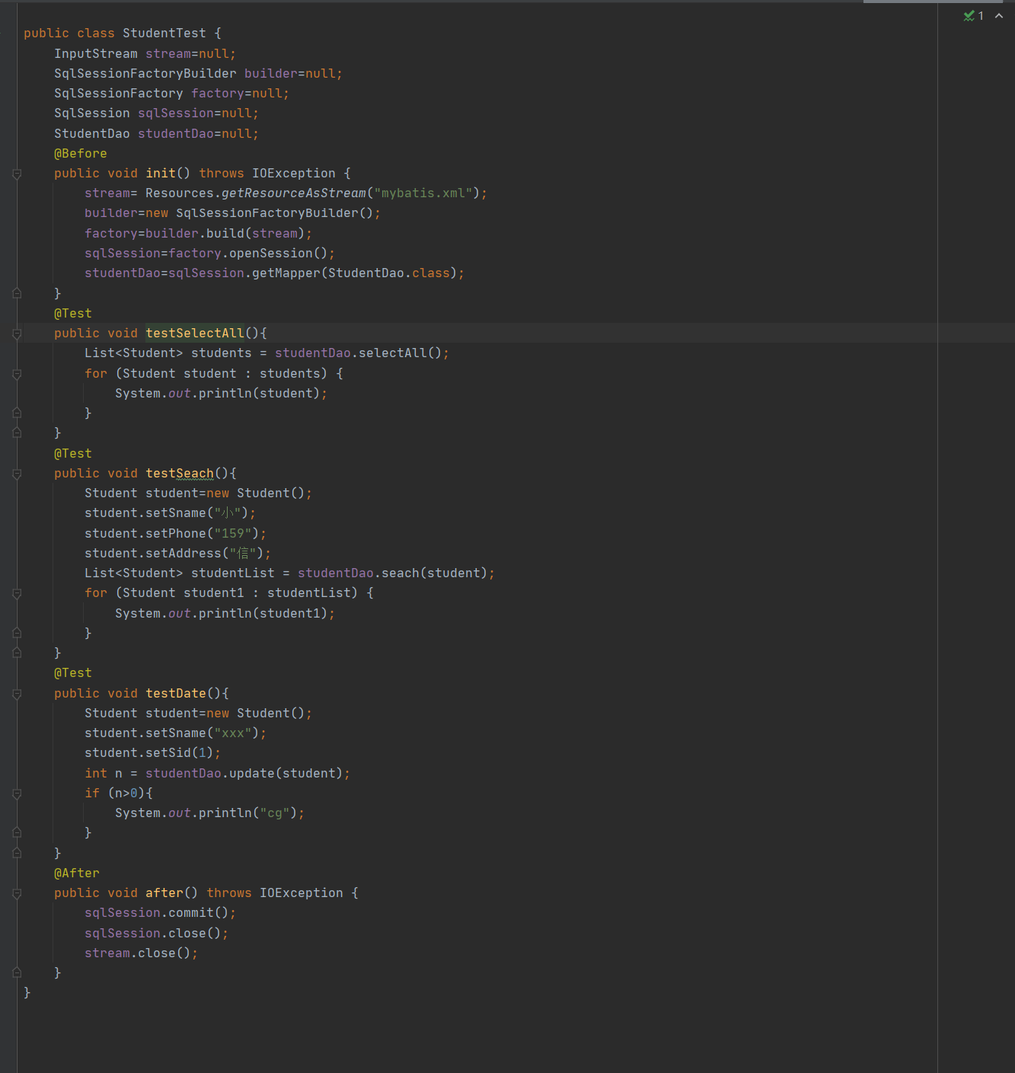Fold the for loop over studentList
Image resolution: width=1015 pixels, height=1073 pixels.
click(x=17, y=594)
